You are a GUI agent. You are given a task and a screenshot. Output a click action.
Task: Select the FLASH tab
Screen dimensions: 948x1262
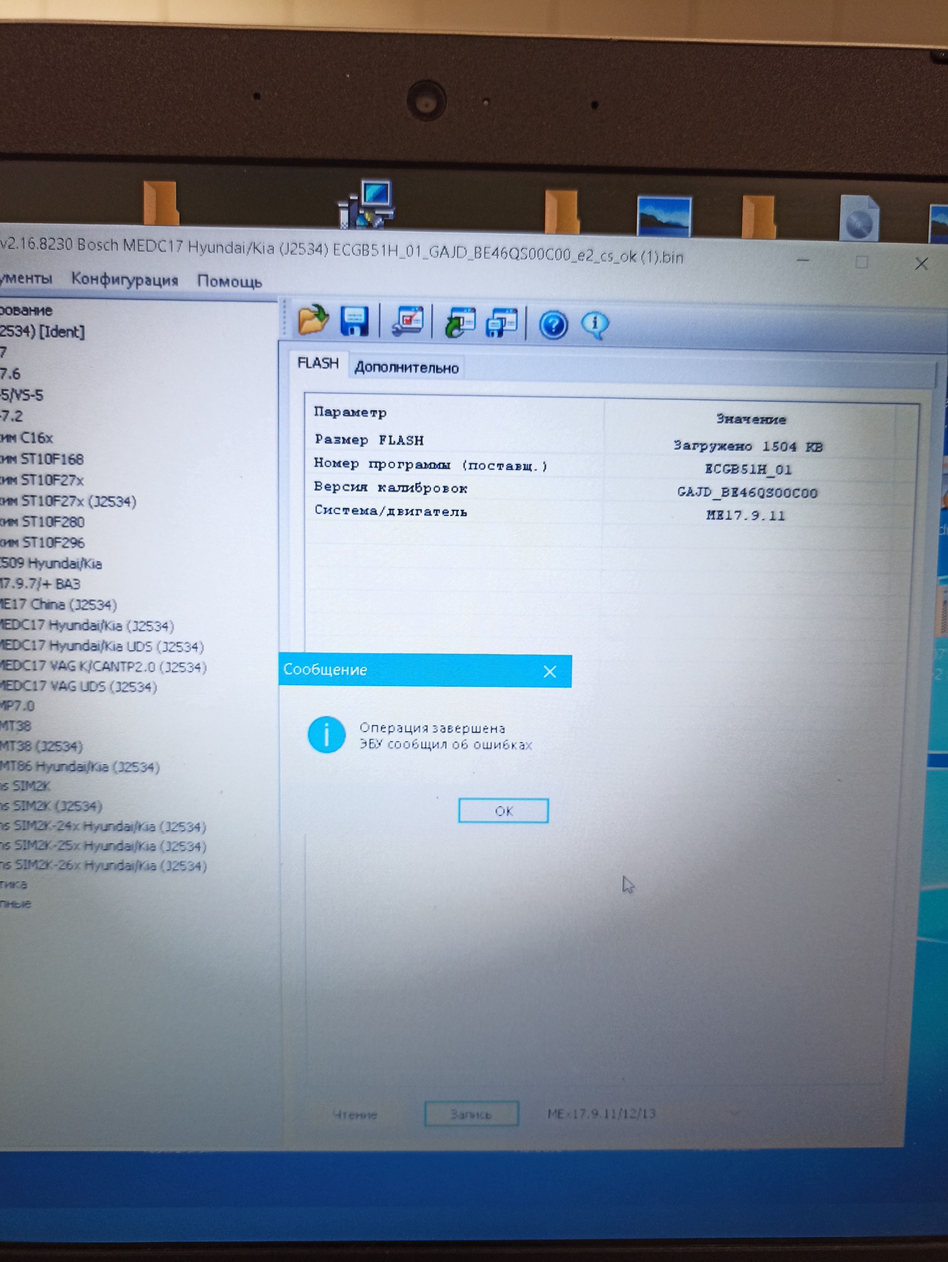(x=318, y=364)
